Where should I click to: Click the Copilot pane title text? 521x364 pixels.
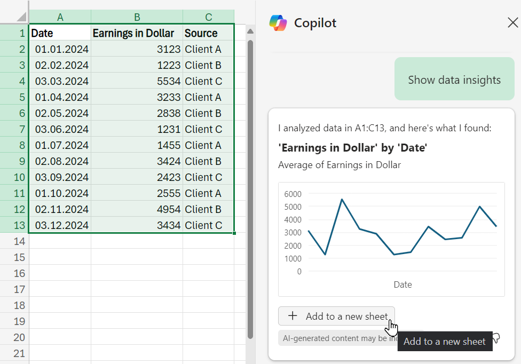315,23
